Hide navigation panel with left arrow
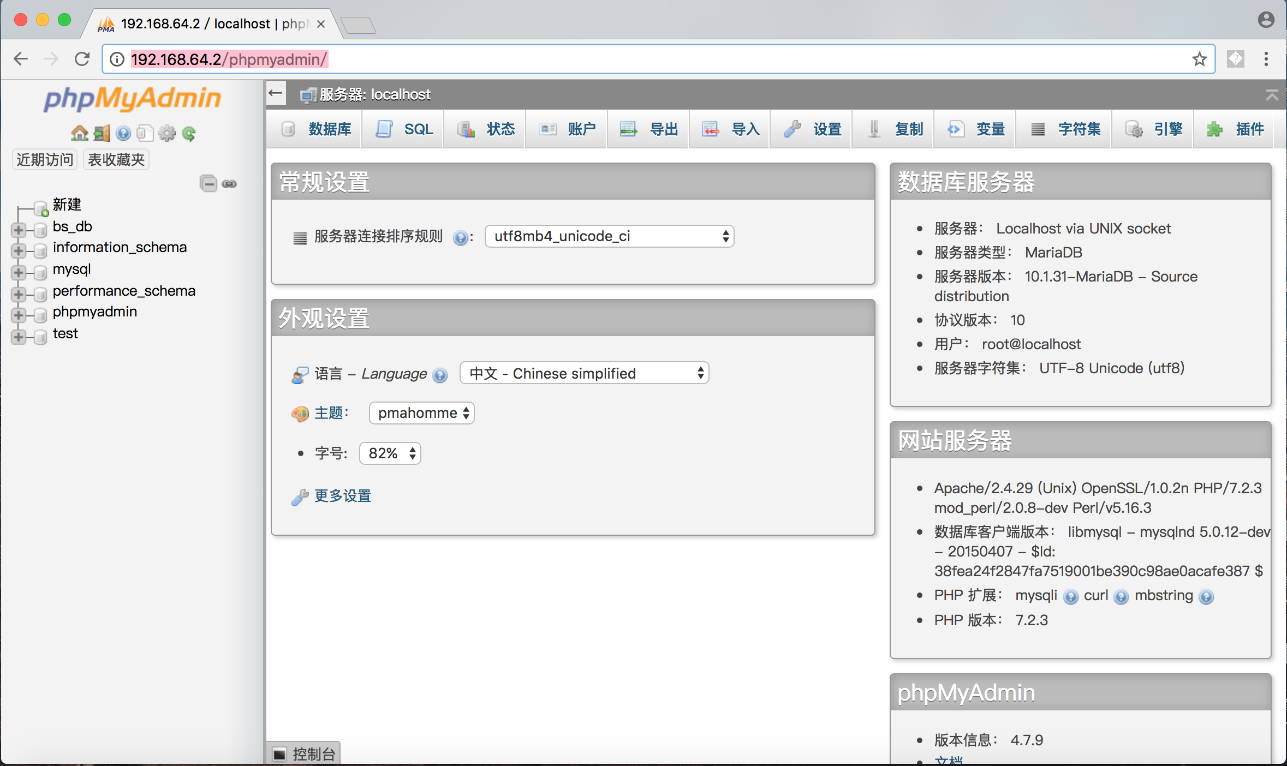 coord(276,94)
